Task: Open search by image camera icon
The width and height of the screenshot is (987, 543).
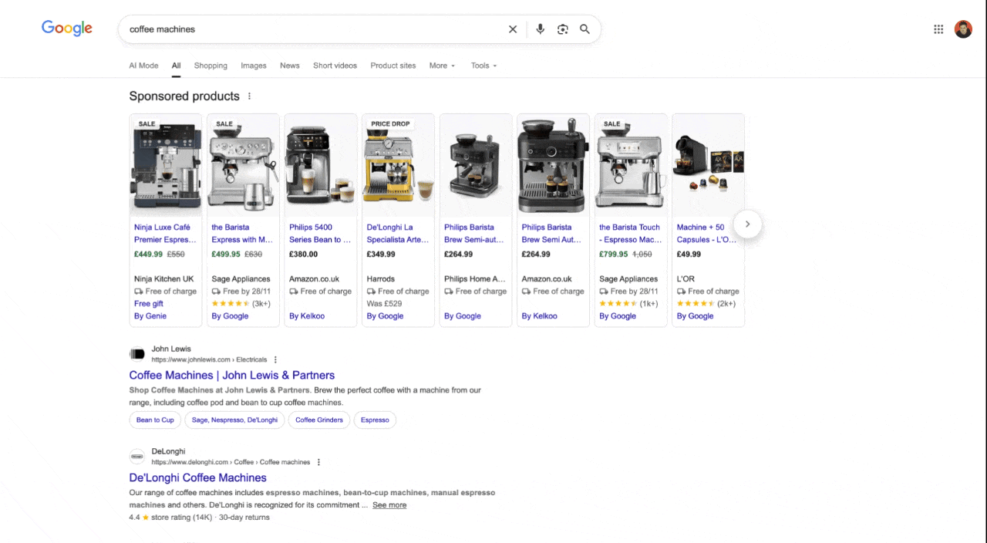Action: pyautogui.click(x=563, y=29)
